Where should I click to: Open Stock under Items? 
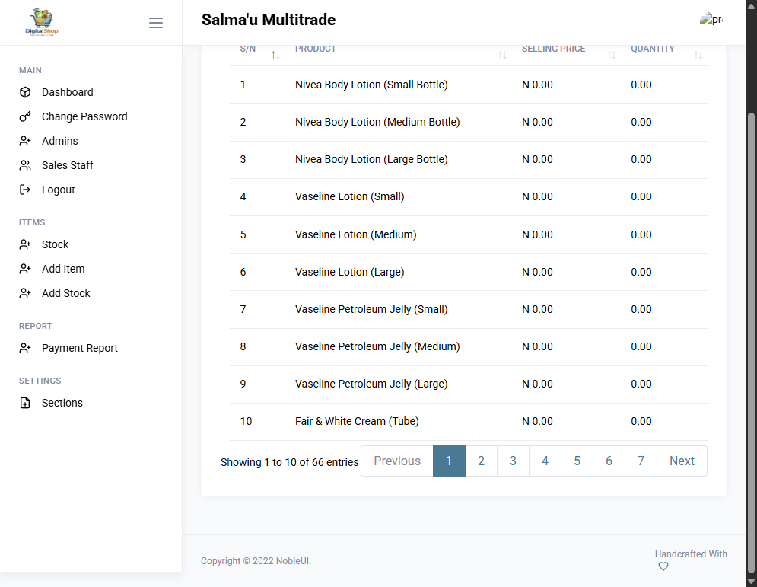click(55, 244)
